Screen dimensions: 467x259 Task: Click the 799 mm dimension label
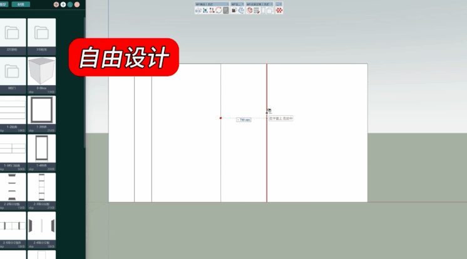[244, 119]
